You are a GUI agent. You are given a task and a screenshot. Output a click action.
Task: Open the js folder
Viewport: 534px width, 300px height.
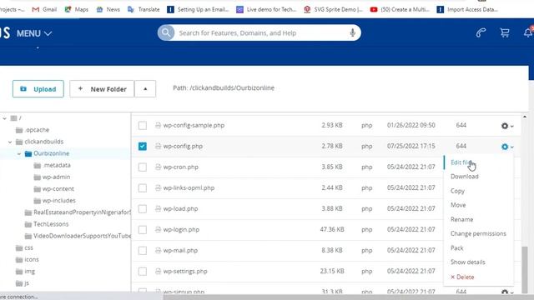tap(23, 283)
